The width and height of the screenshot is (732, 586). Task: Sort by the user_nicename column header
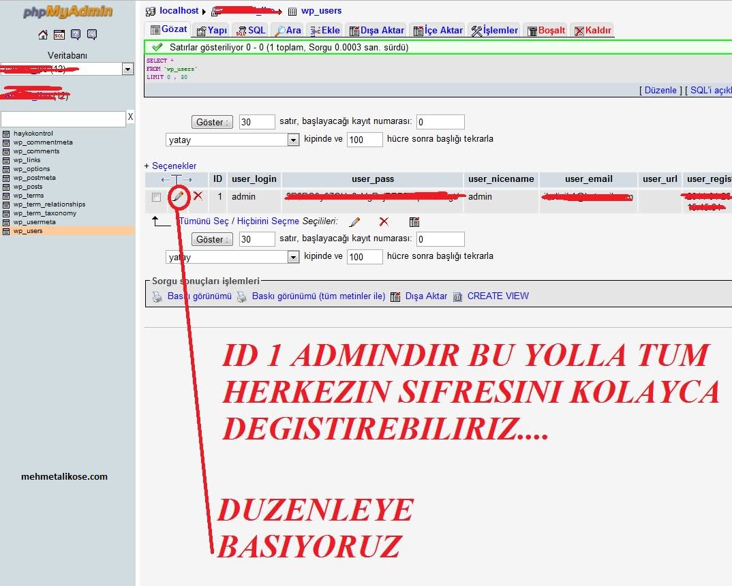(x=501, y=179)
